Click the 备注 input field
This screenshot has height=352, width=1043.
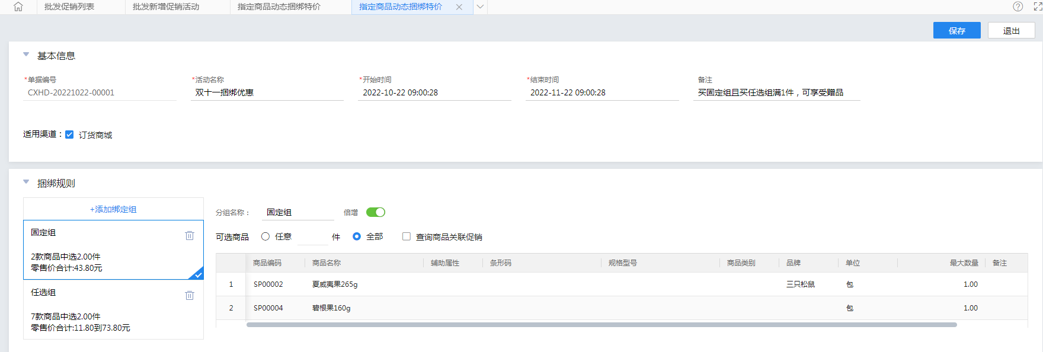776,92
